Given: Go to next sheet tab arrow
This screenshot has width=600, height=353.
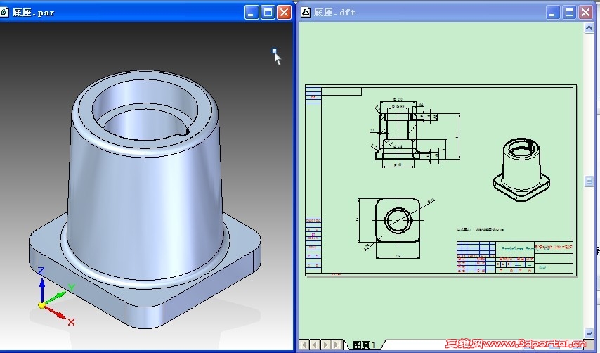Looking at the screenshot, I should click(x=325, y=345).
